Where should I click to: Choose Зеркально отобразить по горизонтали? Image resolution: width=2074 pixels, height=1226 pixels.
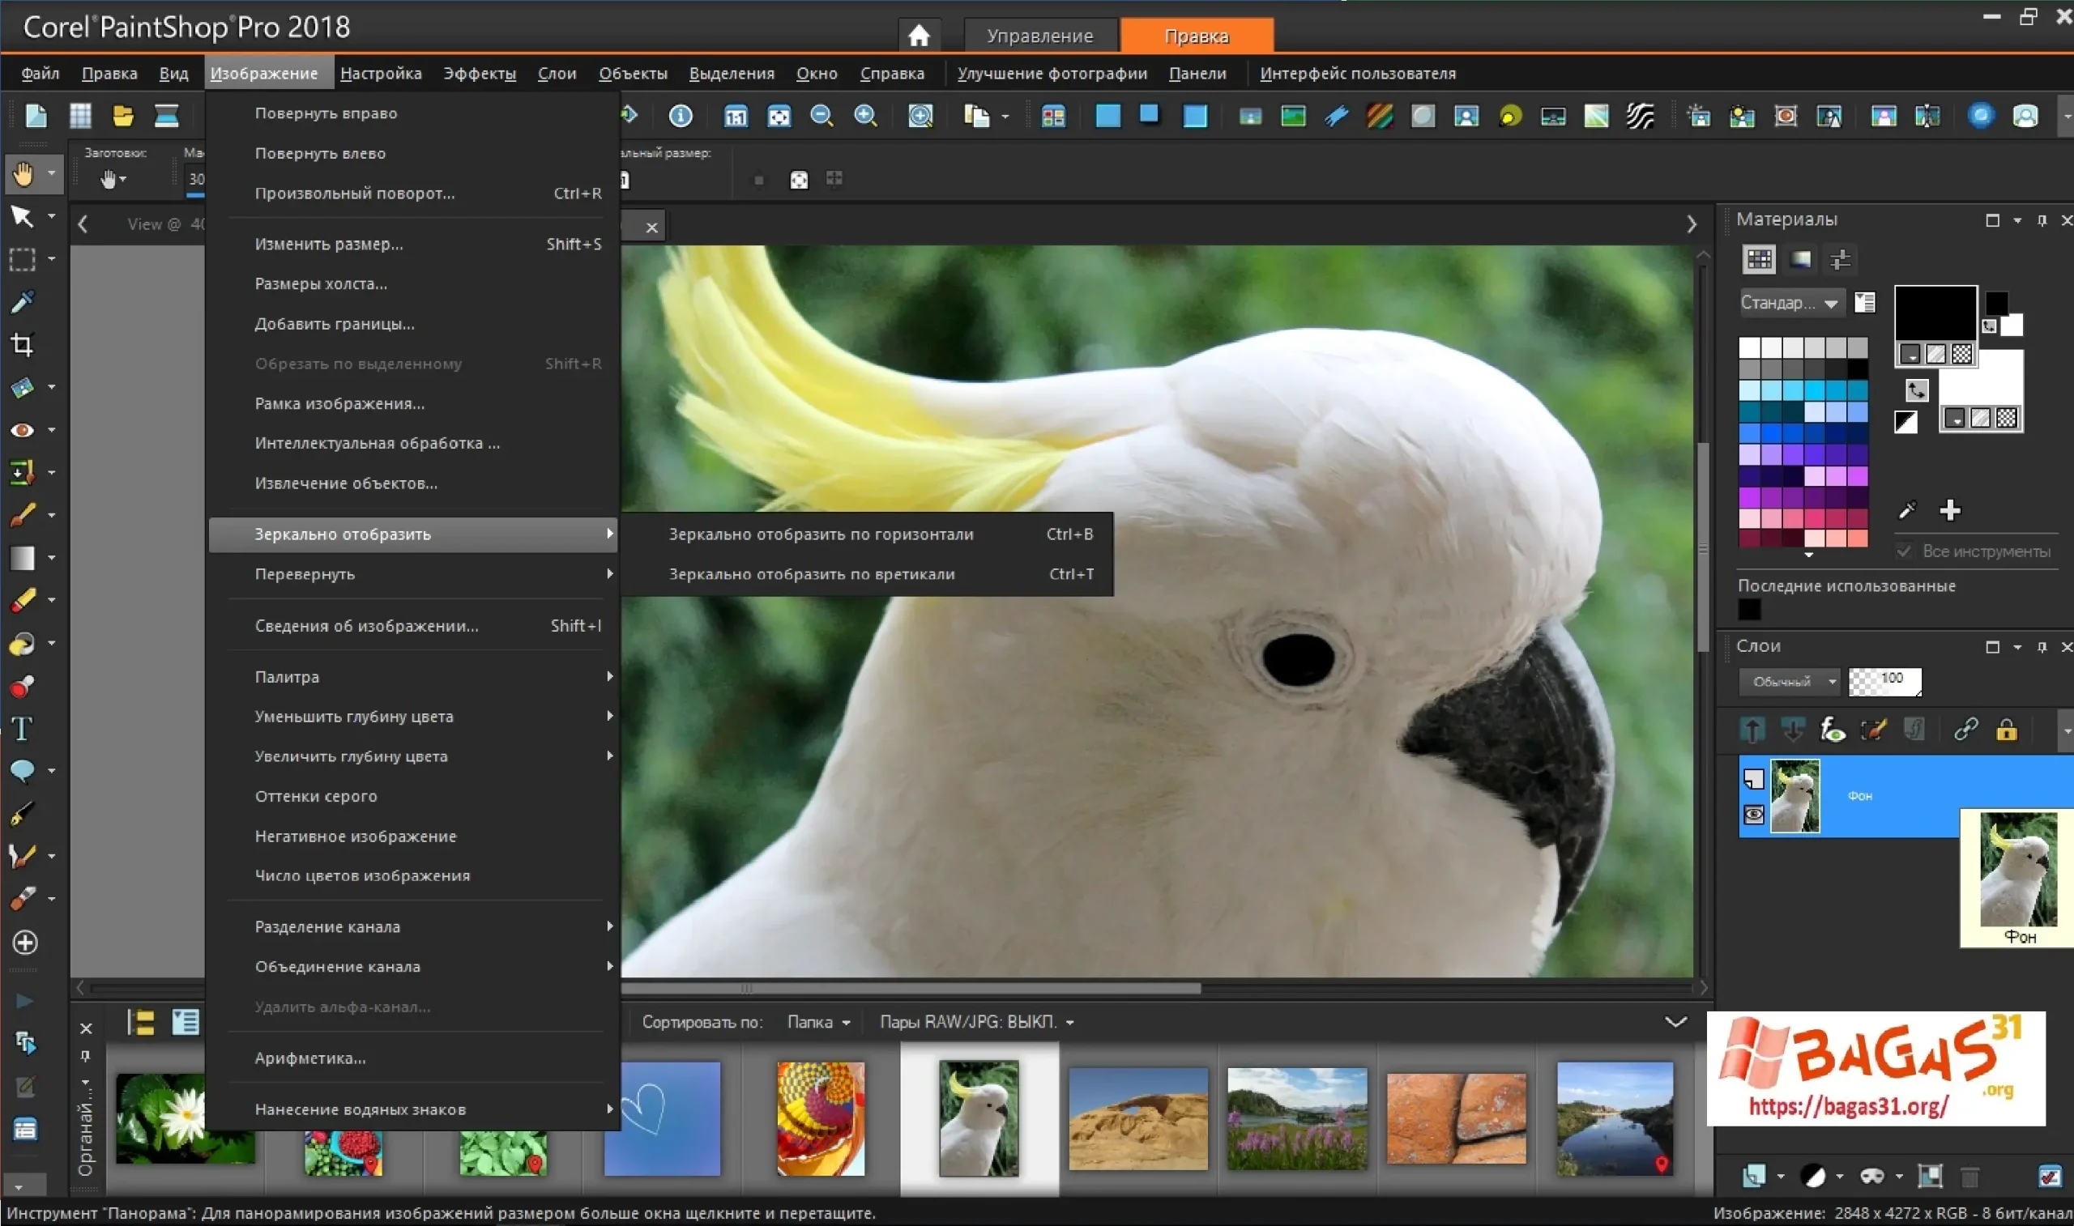[x=819, y=534]
